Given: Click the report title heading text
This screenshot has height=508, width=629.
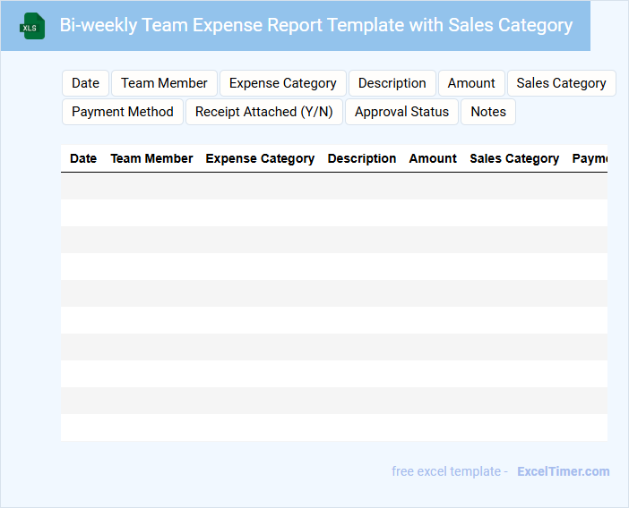Looking at the screenshot, I should tap(315, 25).
